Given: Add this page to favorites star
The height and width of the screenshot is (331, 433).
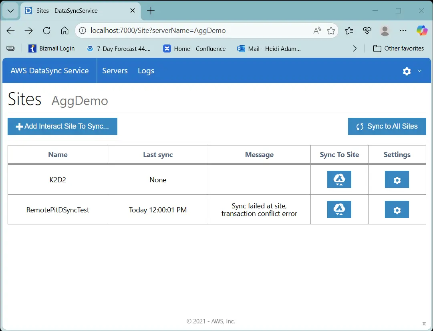Looking at the screenshot, I should pos(331,30).
